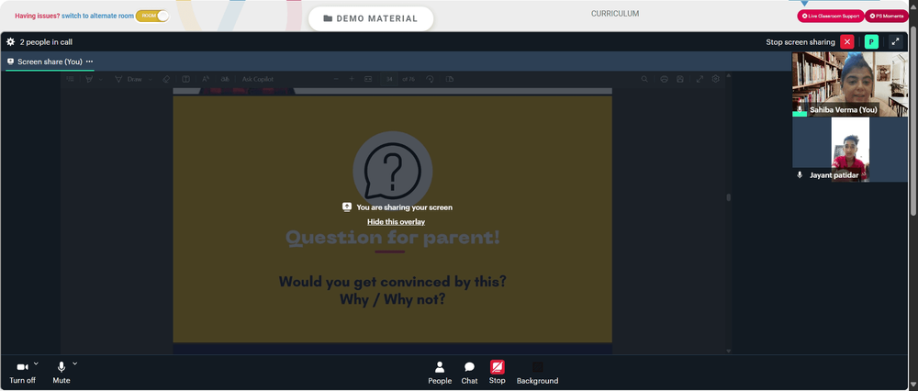This screenshot has width=918, height=391.
Task: Open the Chat panel
Action: click(469, 373)
